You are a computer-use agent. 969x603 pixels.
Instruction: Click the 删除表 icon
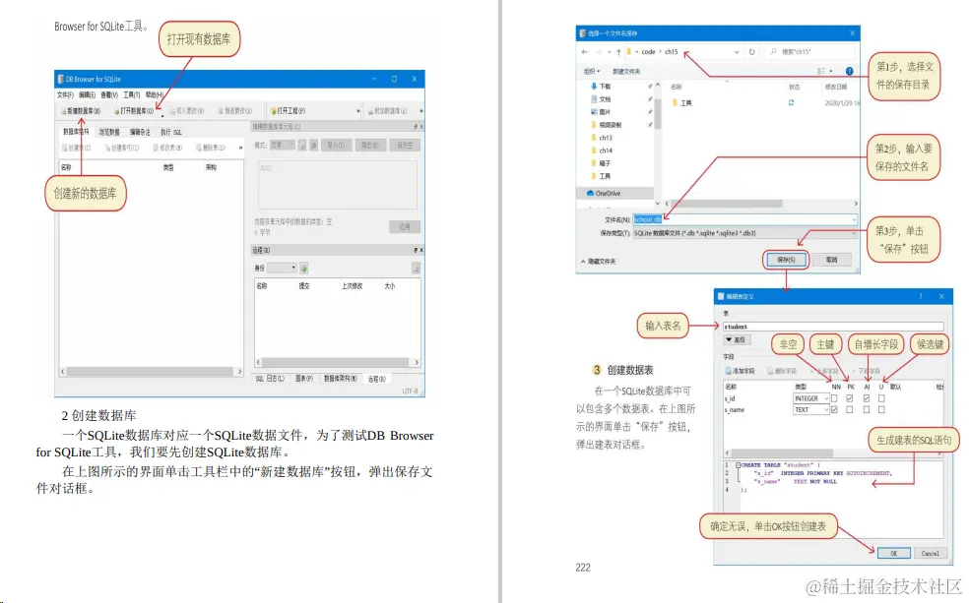click(199, 148)
